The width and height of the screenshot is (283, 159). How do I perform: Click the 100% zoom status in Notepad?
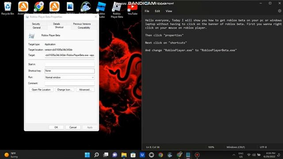coord(211,147)
